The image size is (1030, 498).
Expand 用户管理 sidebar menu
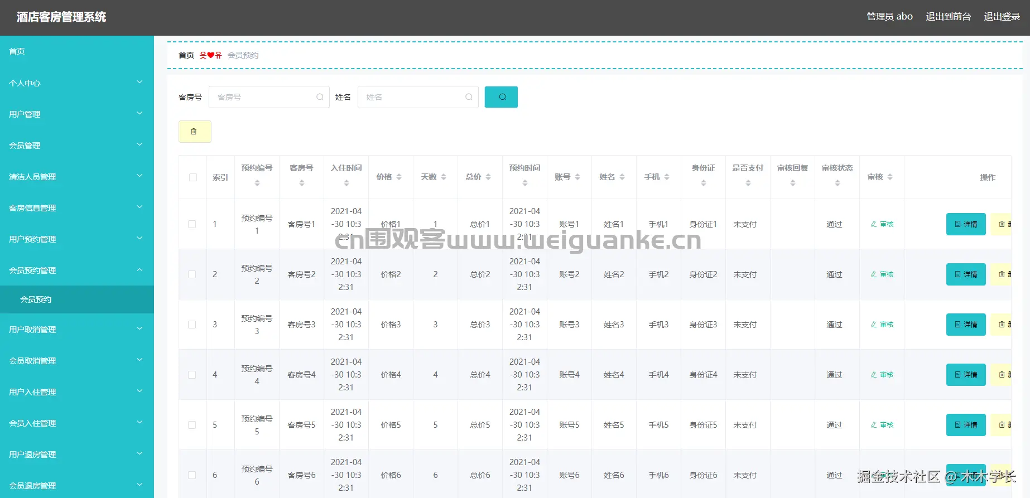(x=77, y=114)
